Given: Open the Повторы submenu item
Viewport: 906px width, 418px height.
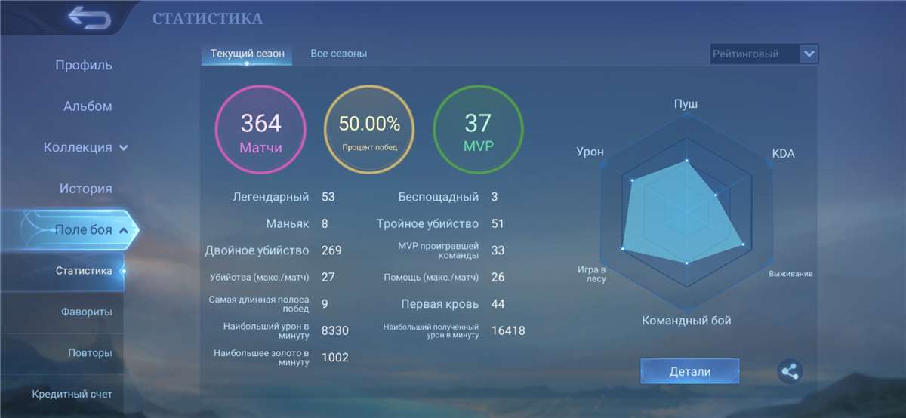Looking at the screenshot, I should coord(90,352).
